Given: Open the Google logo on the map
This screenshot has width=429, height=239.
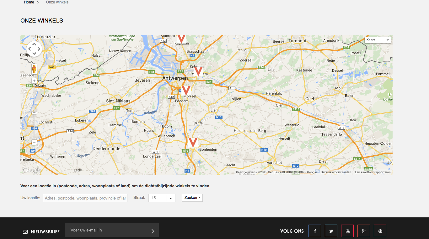Looking at the screenshot, I should 31,170.
